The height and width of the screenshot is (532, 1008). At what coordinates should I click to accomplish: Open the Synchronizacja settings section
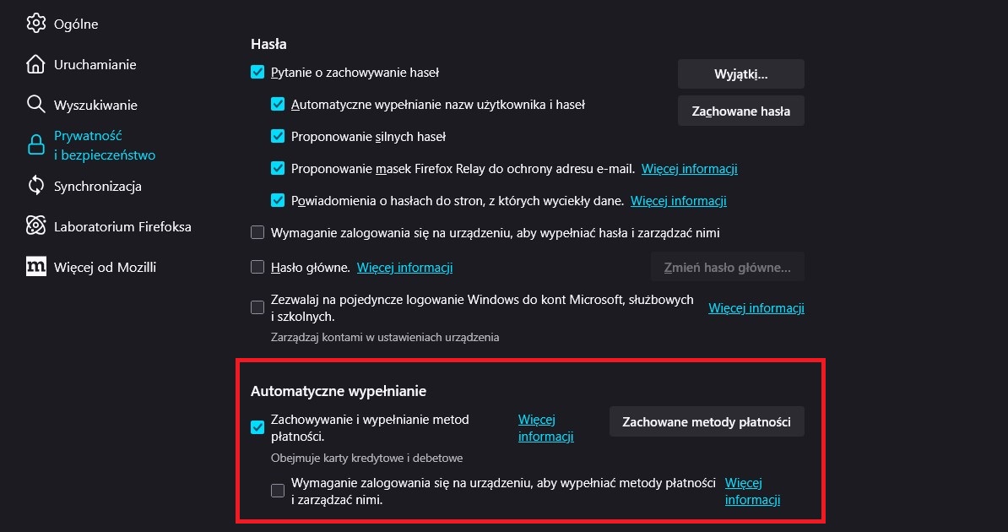pyautogui.click(x=97, y=186)
